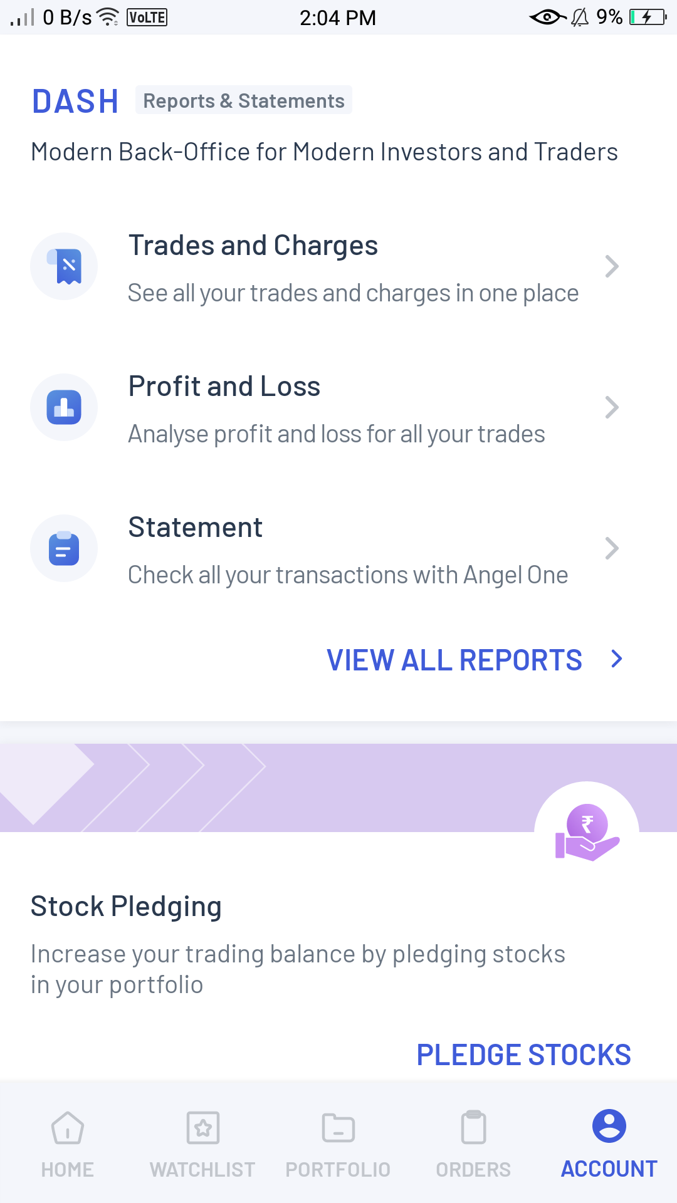Open the Orders clipboard icon
This screenshot has width=677, height=1203.
474,1128
